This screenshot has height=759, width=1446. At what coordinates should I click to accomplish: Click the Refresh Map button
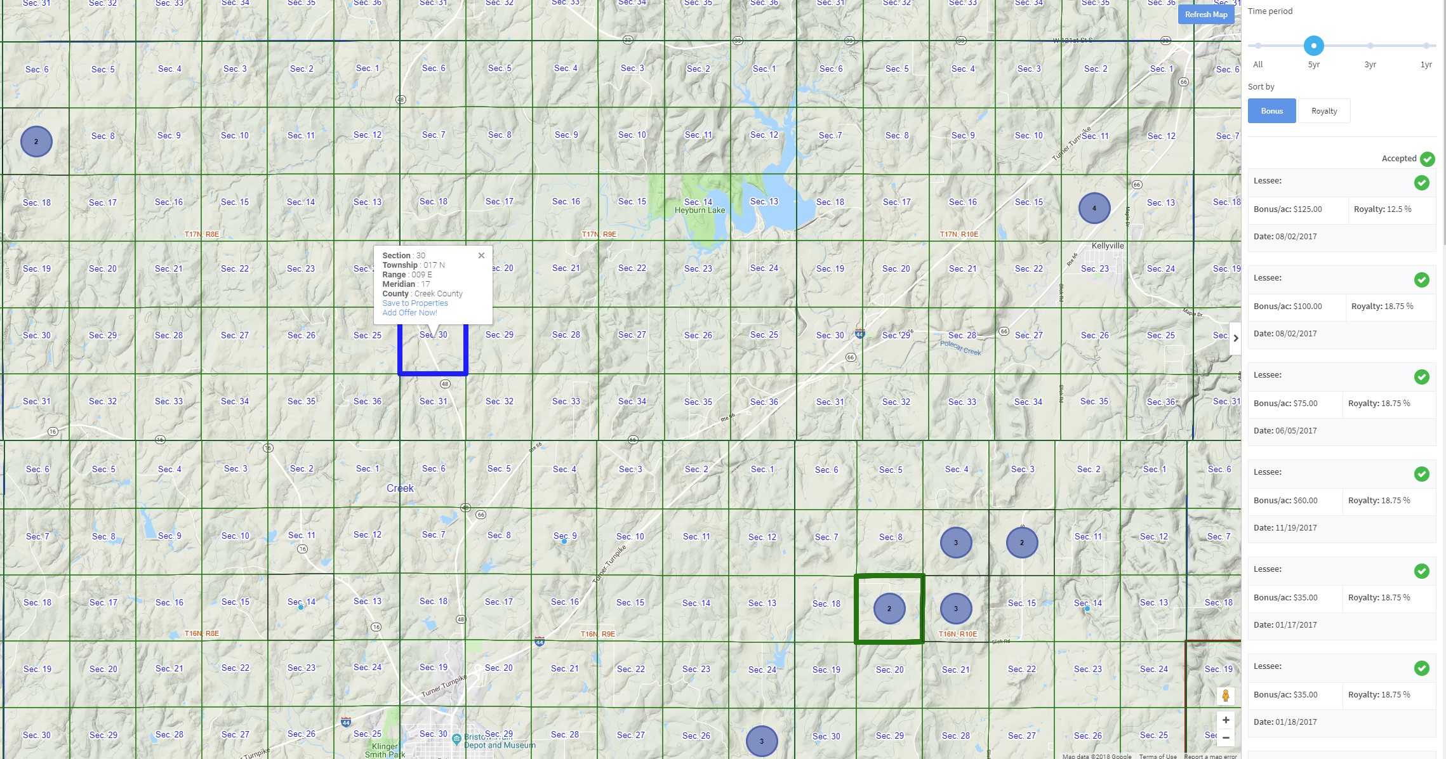(x=1206, y=15)
